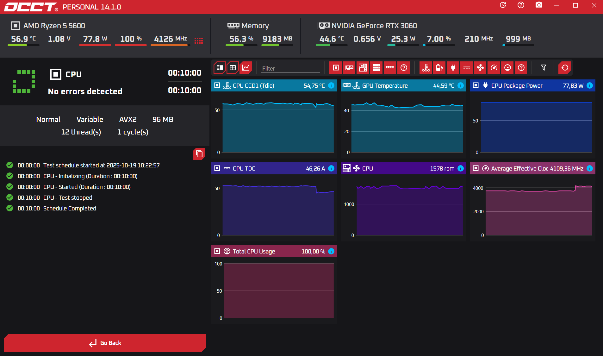Click the CPU core grid icon
Viewport: 603px width, 356px height.
[x=199, y=41]
